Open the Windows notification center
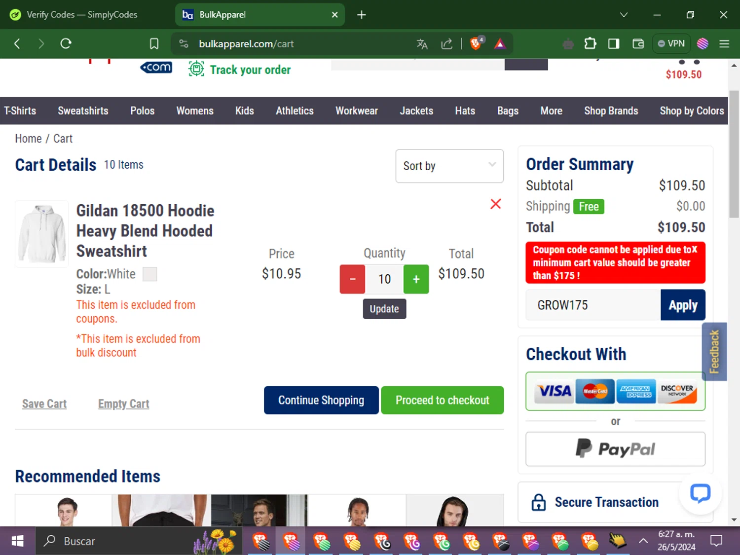Image resolution: width=740 pixels, height=555 pixels. [716, 541]
